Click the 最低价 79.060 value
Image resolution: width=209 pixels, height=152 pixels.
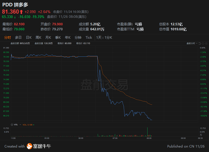pyautogui.click(x=19, y=29)
